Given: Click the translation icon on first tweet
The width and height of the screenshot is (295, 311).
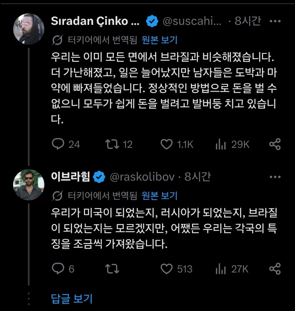Looking at the screenshot, I should pyautogui.click(x=57, y=40).
